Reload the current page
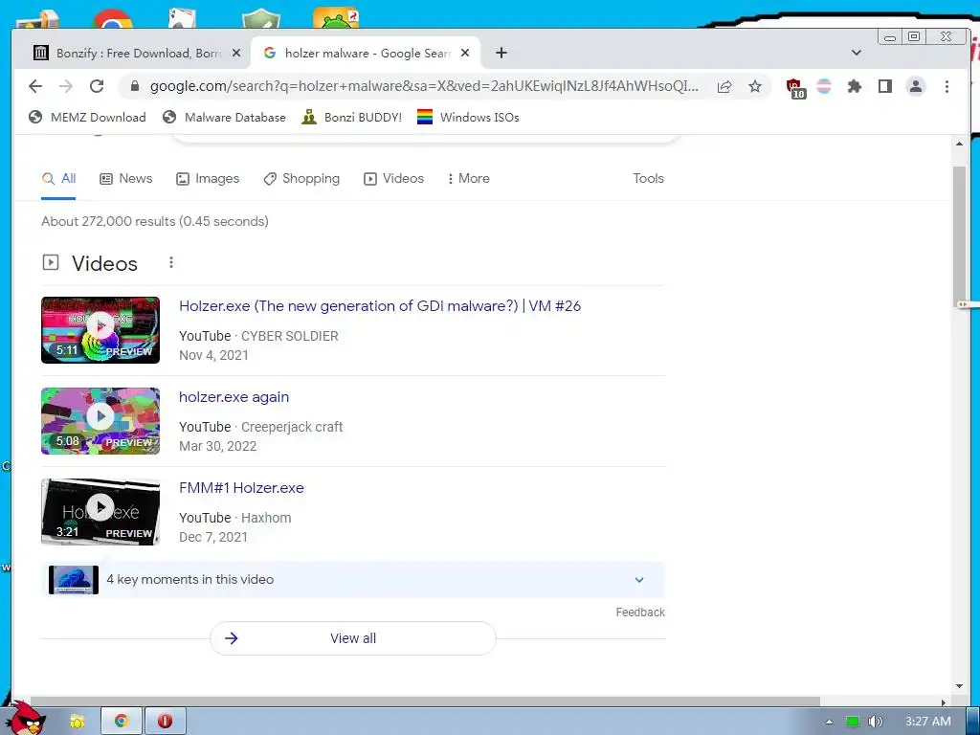 click(97, 86)
